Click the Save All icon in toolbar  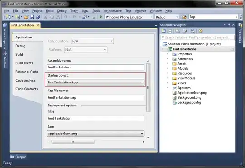(38, 17)
